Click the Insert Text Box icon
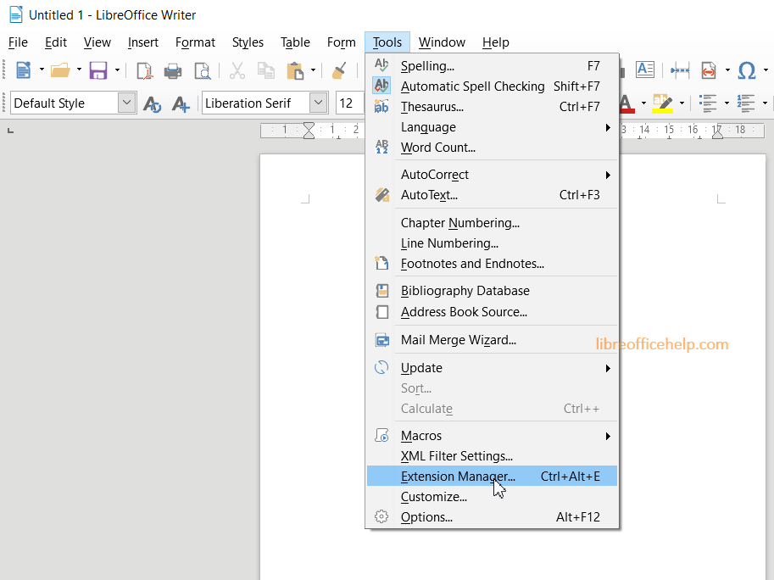The image size is (774, 580). pyautogui.click(x=645, y=70)
